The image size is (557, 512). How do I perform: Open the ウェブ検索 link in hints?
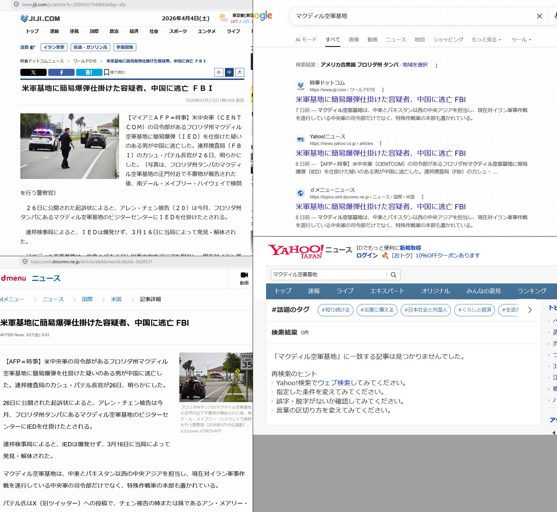(334, 383)
